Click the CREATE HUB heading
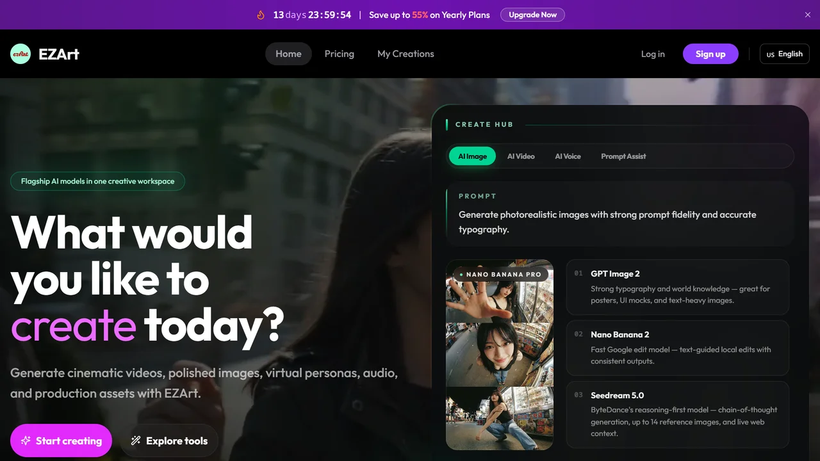 tap(484, 124)
